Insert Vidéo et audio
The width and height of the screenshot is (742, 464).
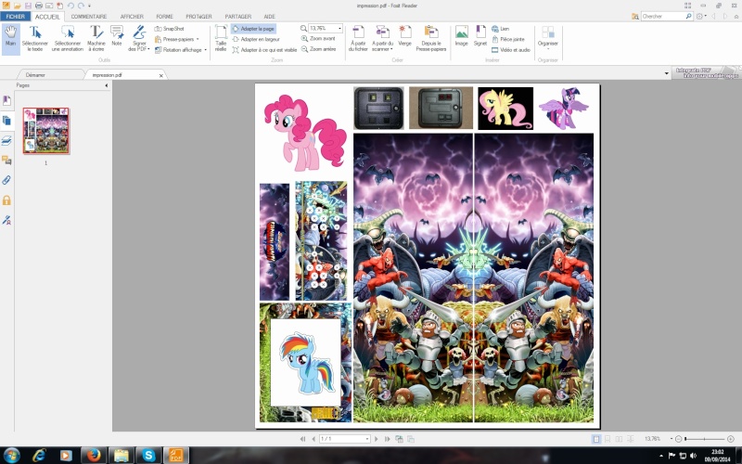511,50
